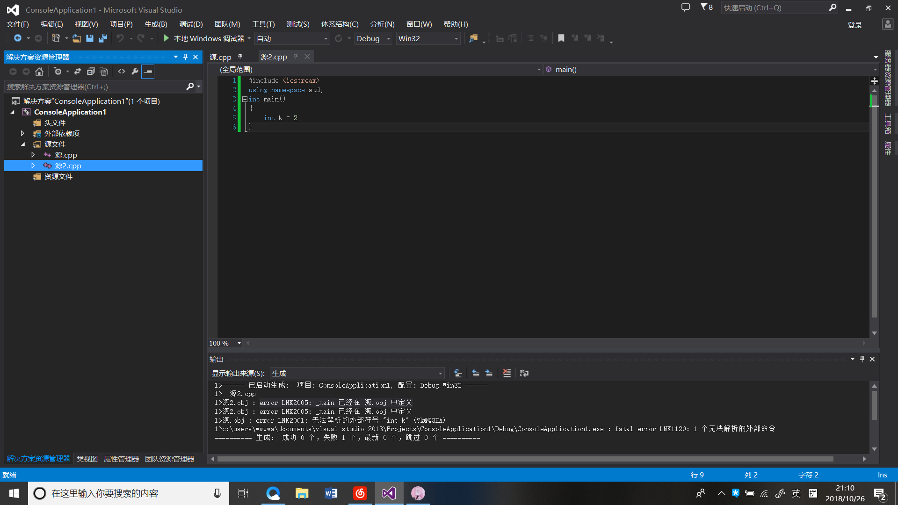Click the 登录 sign-in link
The image size is (898, 505).
click(x=855, y=25)
